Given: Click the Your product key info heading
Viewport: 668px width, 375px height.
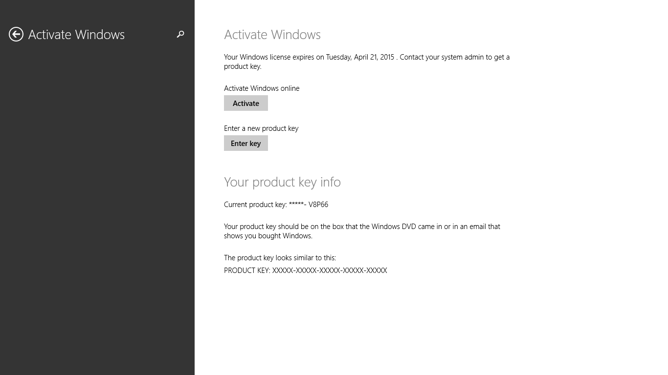Looking at the screenshot, I should [x=282, y=182].
